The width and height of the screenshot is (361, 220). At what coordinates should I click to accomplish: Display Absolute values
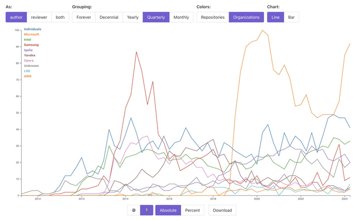coord(168,210)
